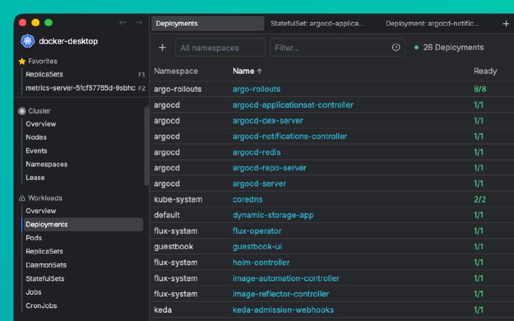Open guestbook-ui deployment
Viewport: 514px width, 321px height.
pos(257,247)
